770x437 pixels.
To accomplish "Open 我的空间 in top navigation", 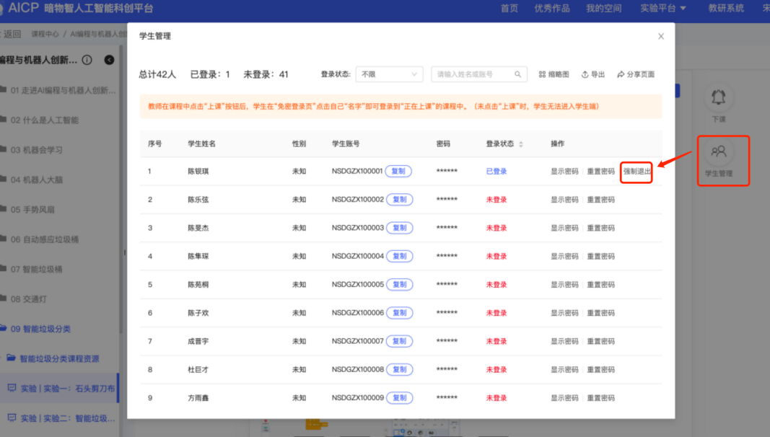I will [603, 9].
